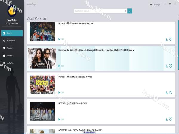
Task: Download NCT 2021 Beautiful MV
Action: coord(167,119)
